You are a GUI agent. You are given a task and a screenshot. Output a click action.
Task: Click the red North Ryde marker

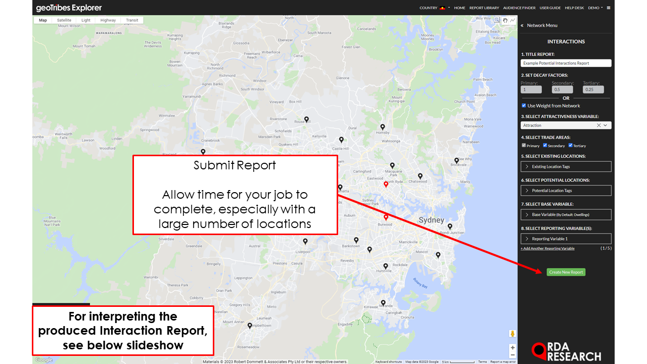point(386,185)
